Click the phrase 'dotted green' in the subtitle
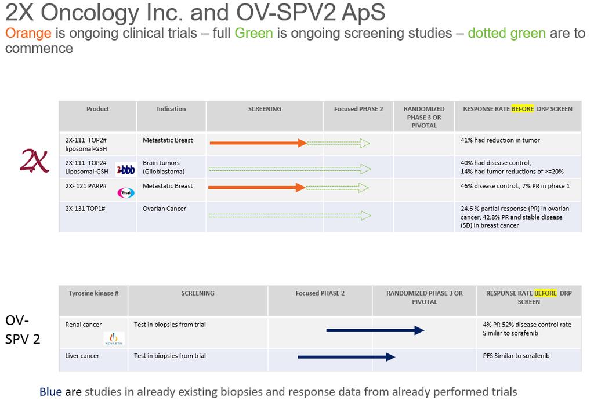Screen dimensions: 594x401 point(507,33)
